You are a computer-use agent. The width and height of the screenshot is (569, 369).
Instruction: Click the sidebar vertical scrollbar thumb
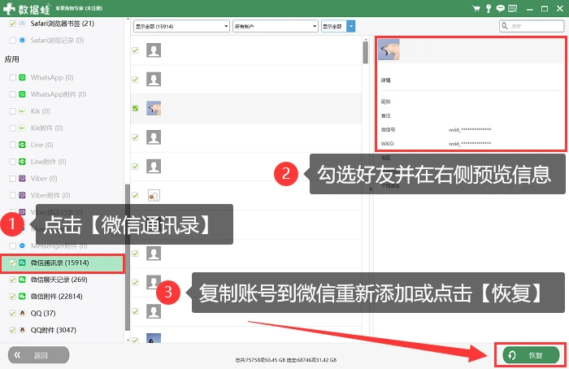click(x=128, y=258)
